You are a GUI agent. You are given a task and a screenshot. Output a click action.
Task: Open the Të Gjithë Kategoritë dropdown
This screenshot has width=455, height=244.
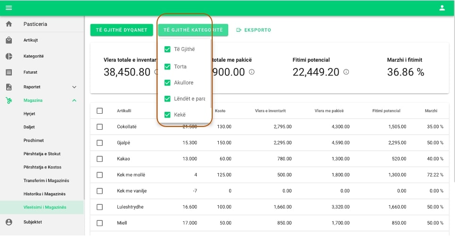pos(193,30)
